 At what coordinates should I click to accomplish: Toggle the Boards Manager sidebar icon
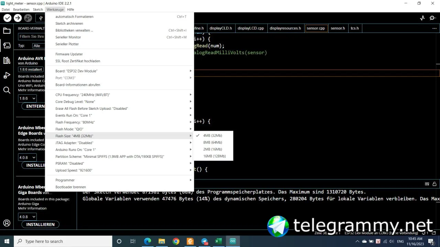7,45
